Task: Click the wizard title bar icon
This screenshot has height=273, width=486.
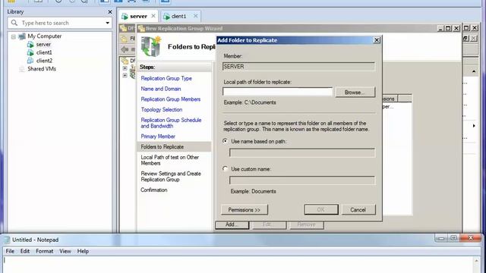Action: pyautogui.click(x=142, y=29)
